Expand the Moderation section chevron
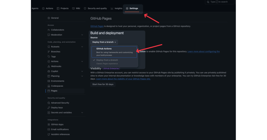Screen dimensions: 267x140 click(82, 35)
